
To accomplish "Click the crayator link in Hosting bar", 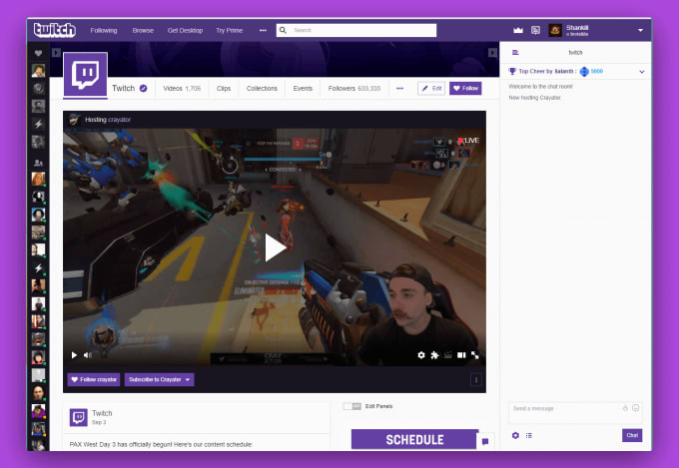I will point(119,120).
